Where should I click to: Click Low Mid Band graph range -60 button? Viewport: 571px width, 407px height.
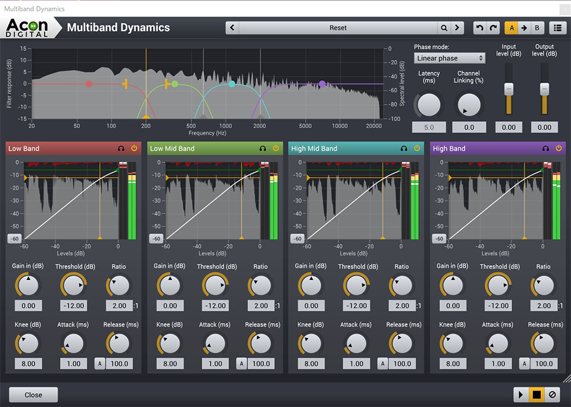click(156, 239)
